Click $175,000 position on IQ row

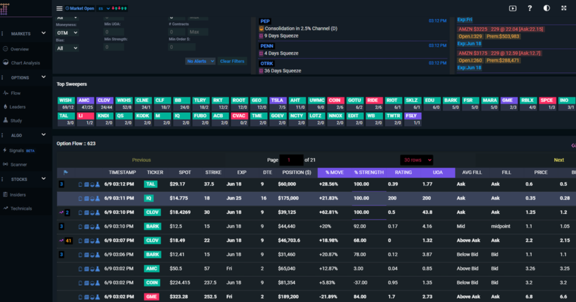pos(288,198)
